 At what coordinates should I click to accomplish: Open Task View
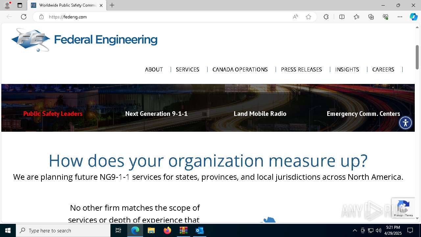point(118,230)
